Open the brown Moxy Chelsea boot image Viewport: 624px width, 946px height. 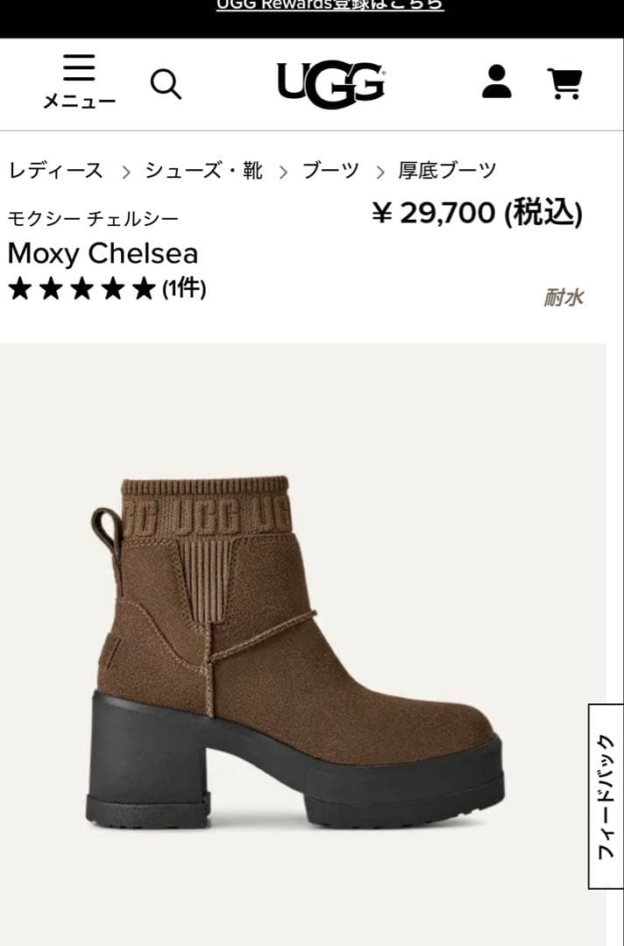[x=295, y=653]
